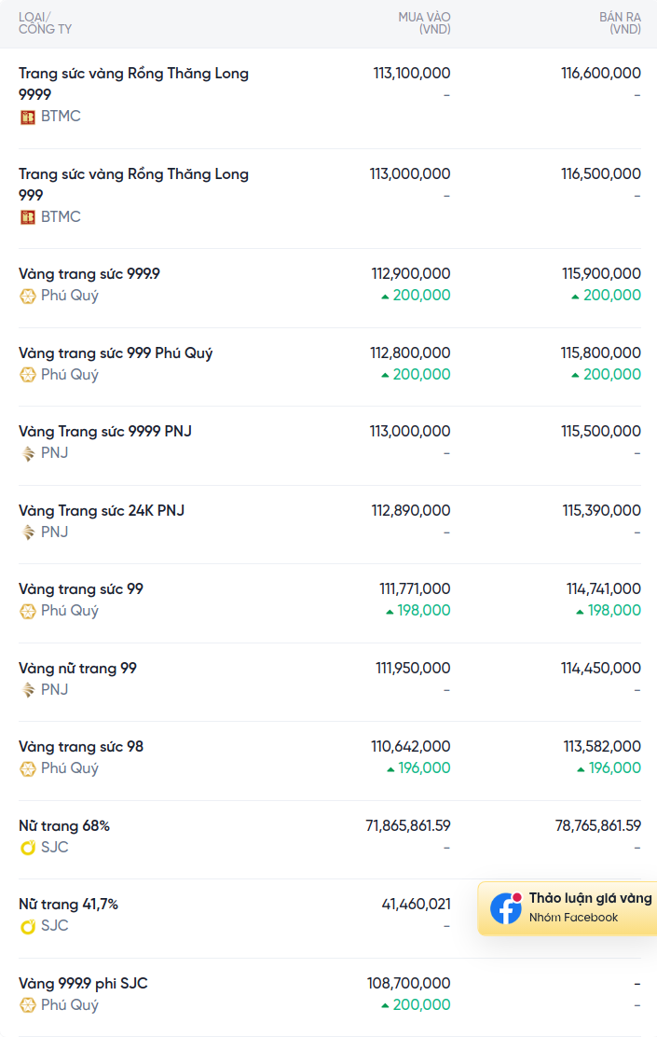Open Thảo luận giá vàng Facebook group
Image resolution: width=657 pixels, height=1037 pixels.
568,908
